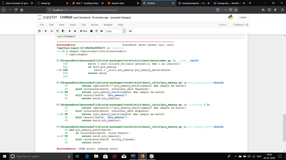
Task: Move the selected cell up
Action: tap(70, 31)
